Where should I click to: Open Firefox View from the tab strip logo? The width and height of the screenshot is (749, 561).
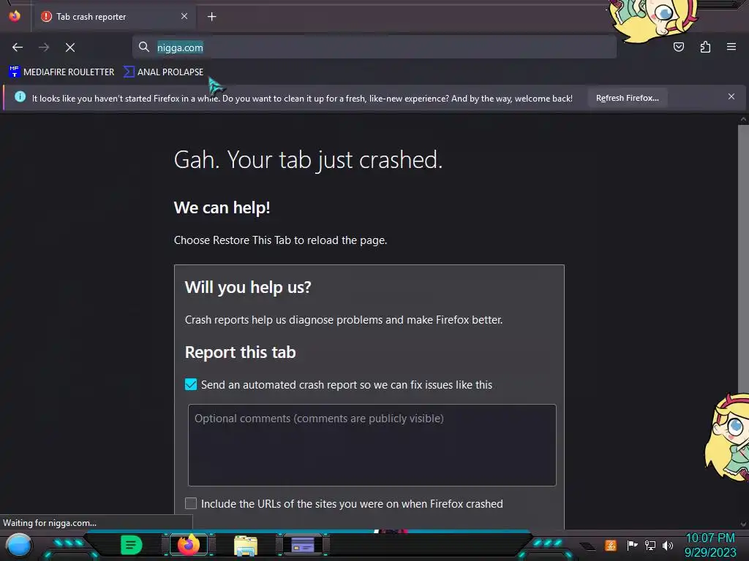click(x=15, y=16)
